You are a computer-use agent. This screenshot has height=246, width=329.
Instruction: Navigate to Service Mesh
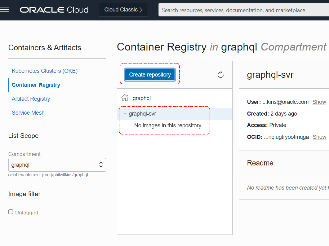tap(28, 113)
